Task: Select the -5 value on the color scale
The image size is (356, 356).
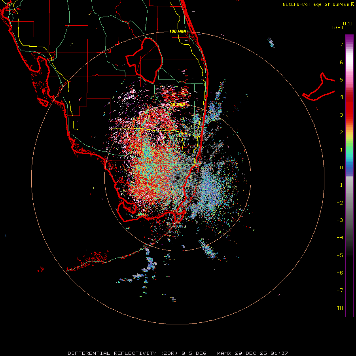Action: [x=340, y=256]
